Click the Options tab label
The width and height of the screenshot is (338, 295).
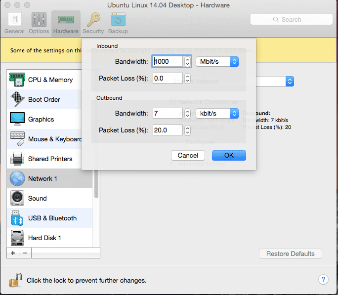39,31
